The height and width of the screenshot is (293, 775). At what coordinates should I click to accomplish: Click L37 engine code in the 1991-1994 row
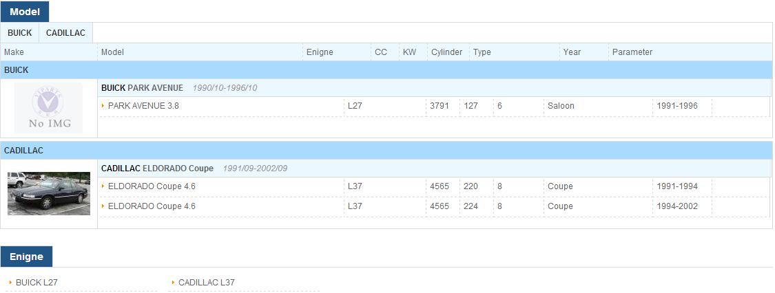point(355,186)
